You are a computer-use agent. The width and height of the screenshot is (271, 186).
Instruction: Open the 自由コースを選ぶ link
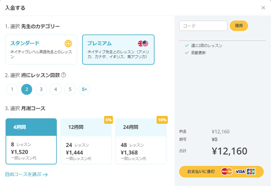tap(26, 174)
